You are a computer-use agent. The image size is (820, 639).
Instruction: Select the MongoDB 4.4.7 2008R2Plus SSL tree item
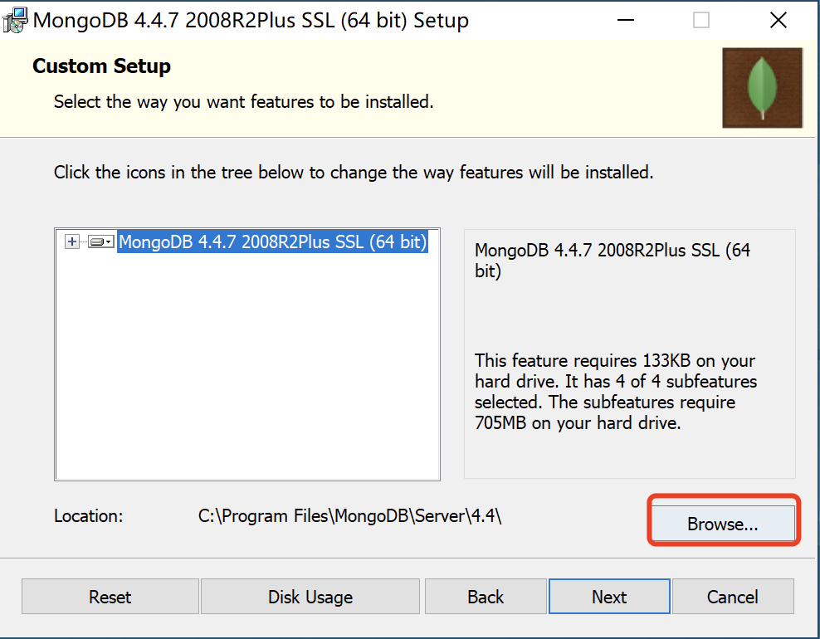tap(272, 241)
